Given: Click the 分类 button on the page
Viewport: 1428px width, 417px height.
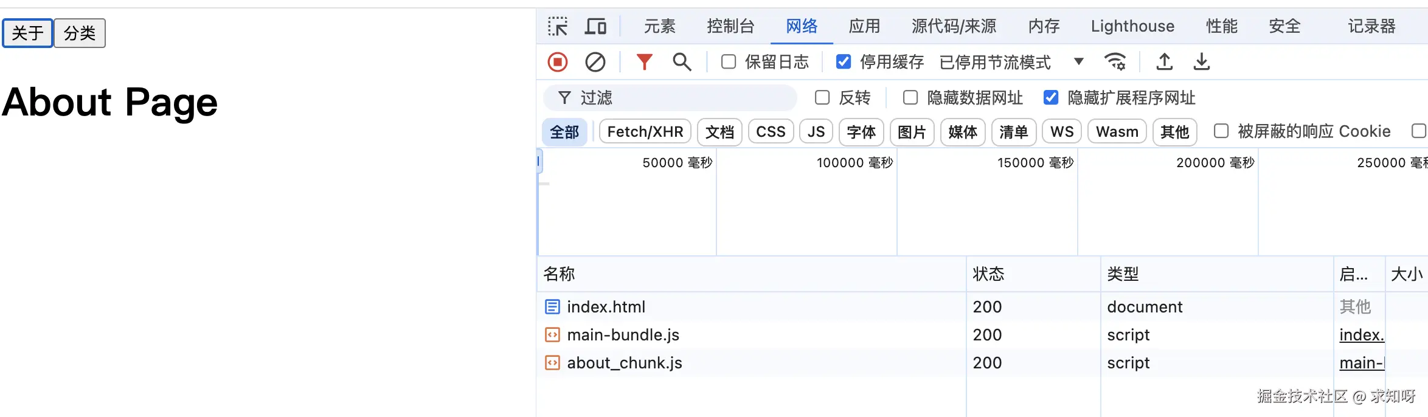Looking at the screenshot, I should pyautogui.click(x=80, y=33).
